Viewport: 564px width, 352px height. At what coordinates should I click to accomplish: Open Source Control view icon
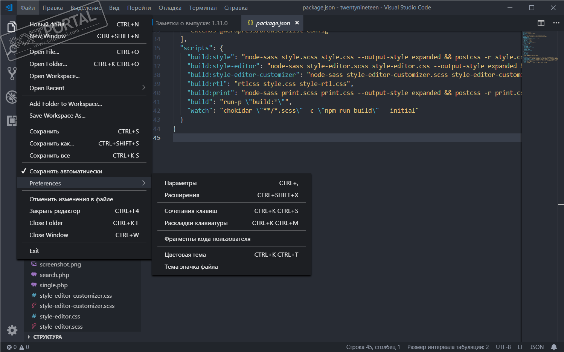pyautogui.click(x=12, y=73)
